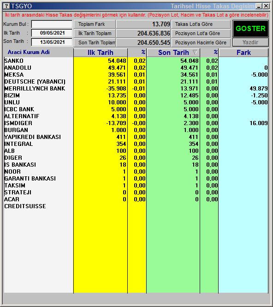Click the Son Tarih date field
273x307 pixels.
click(x=52, y=42)
